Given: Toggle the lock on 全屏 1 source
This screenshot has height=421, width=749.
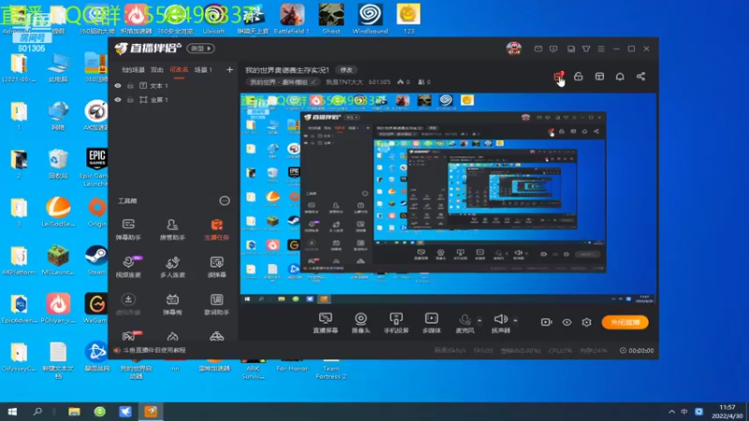Looking at the screenshot, I should coord(130,100).
